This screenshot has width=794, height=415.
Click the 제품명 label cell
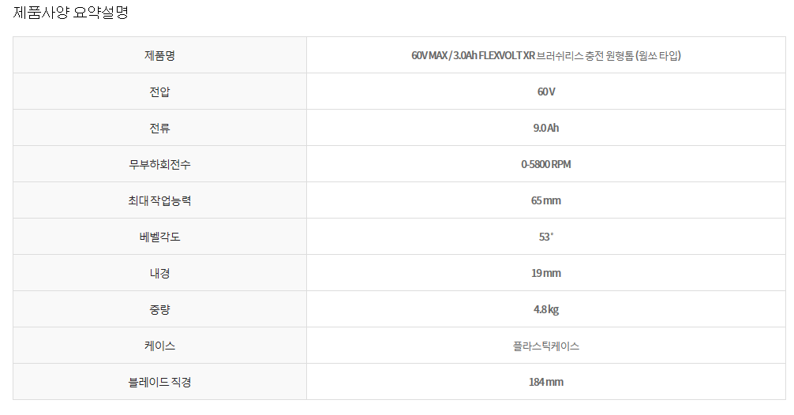coord(159,55)
